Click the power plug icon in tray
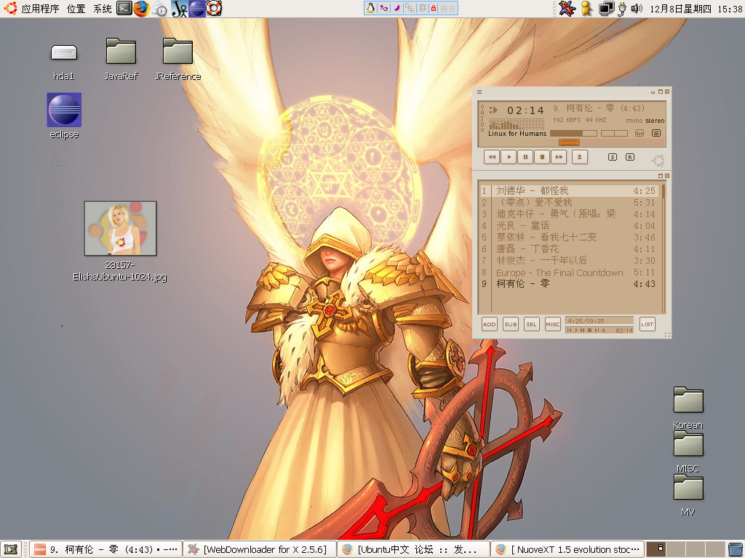This screenshot has height=558, width=745. coord(621,9)
